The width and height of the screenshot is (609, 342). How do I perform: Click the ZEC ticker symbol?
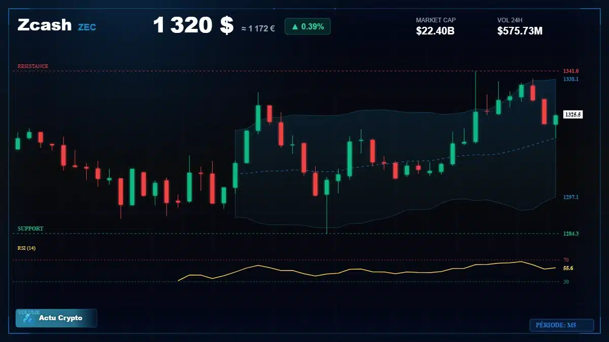tap(87, 27)
